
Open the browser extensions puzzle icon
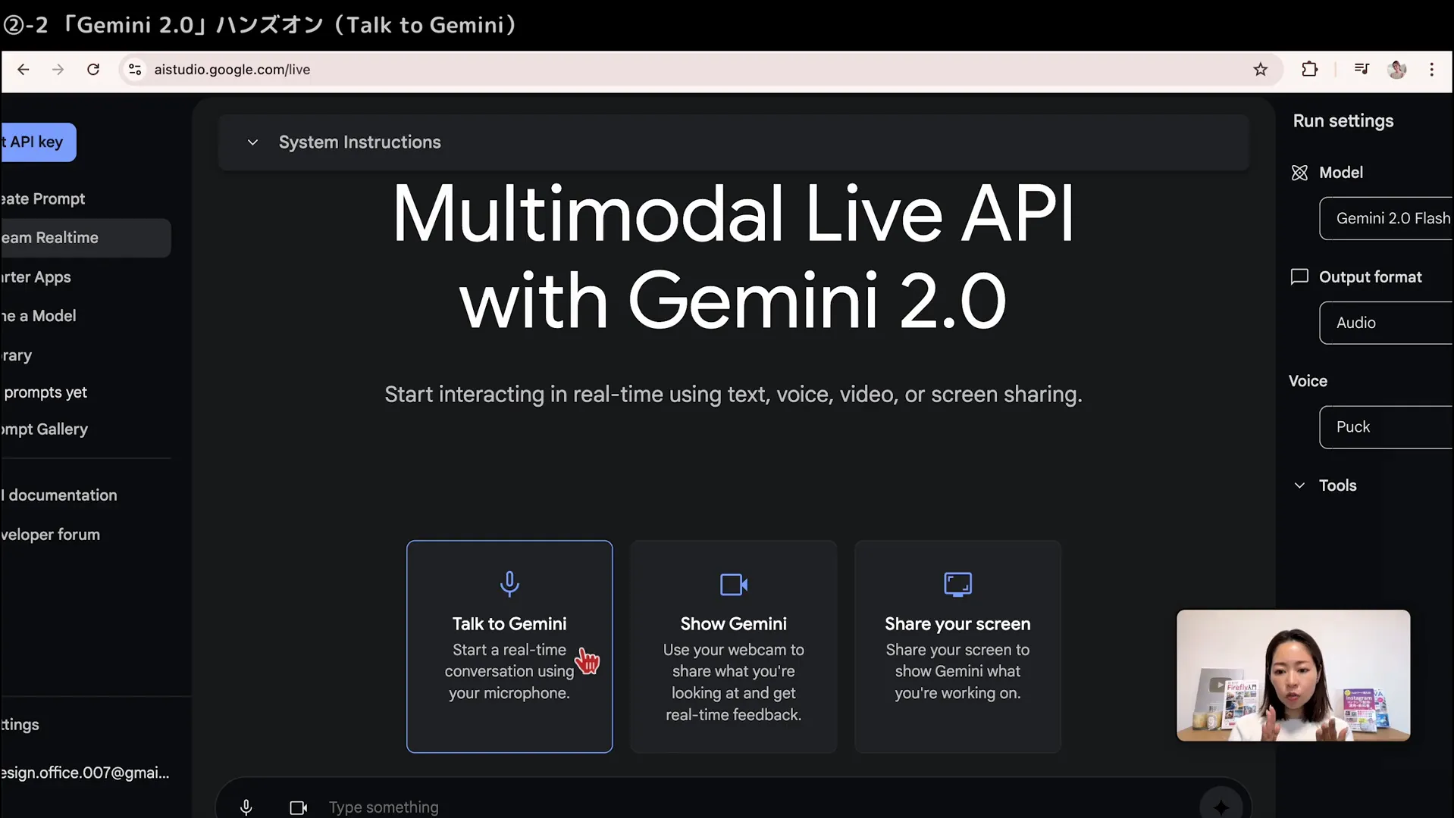[x=1309, y=70]
